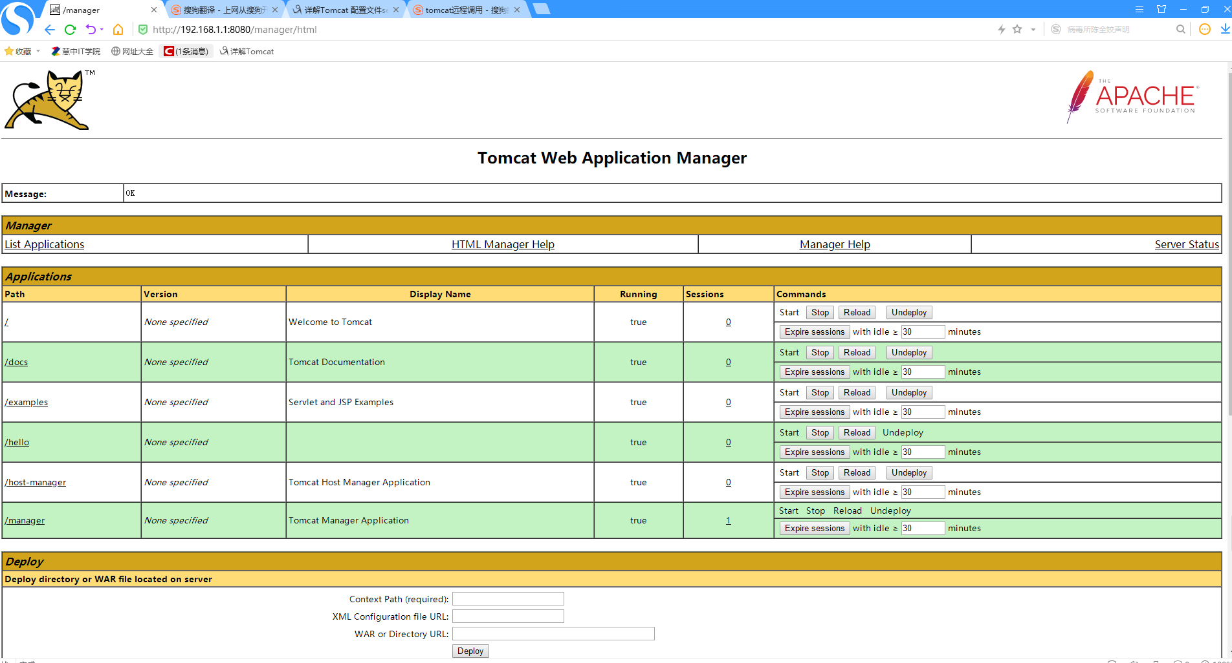Open the (1条消息) bookmark
The height and width of the screenshot is (663, 1232).
pos(186,51)
